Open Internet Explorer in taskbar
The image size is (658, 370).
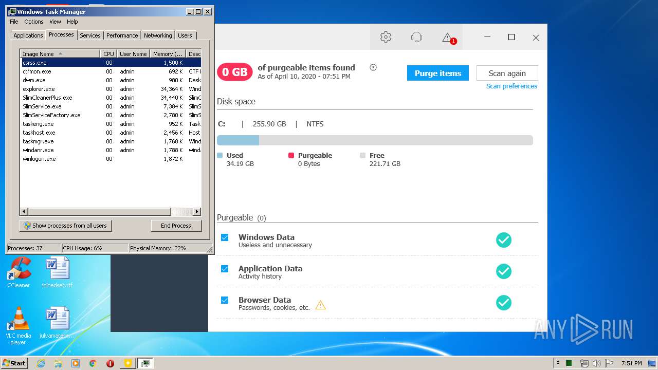coord(41,363)
